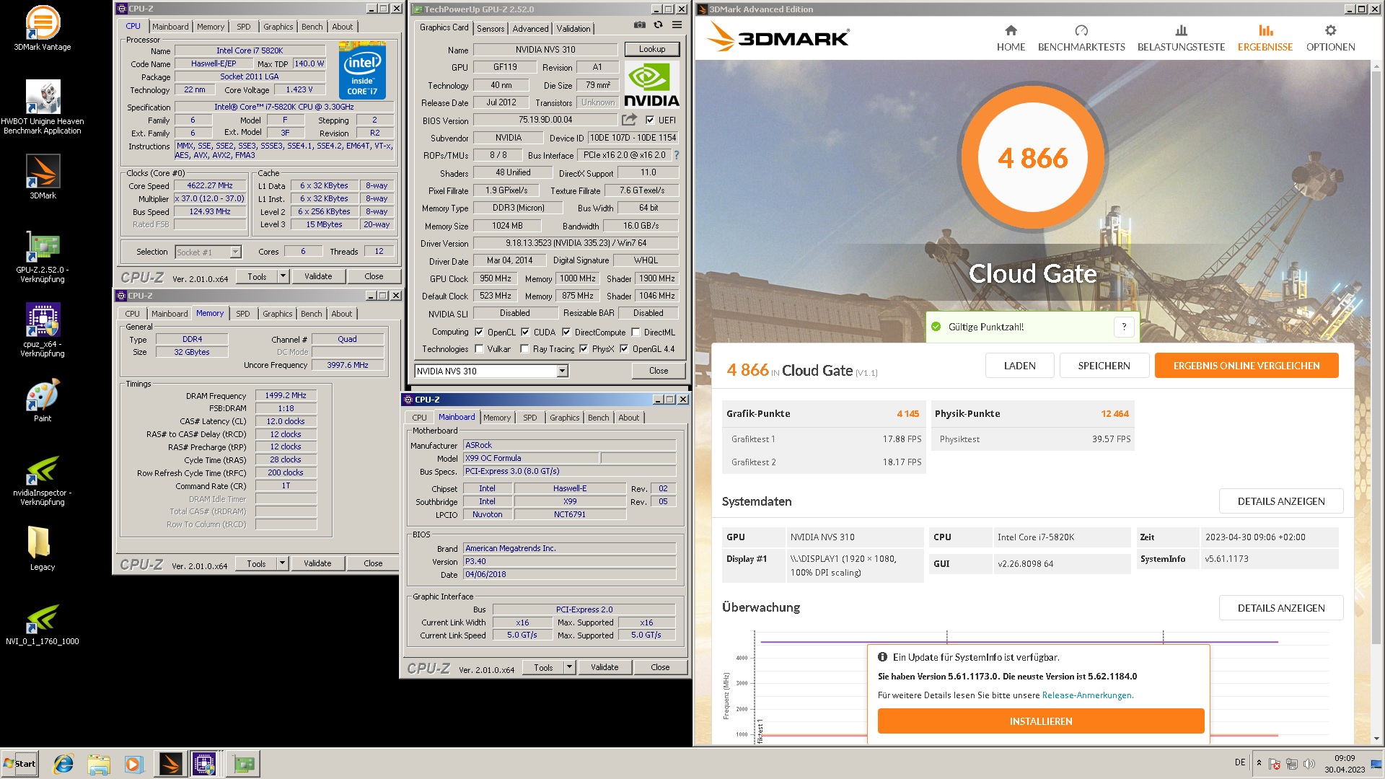
Task: Toggle the DirectCompute checkbox
Action: 566,333
